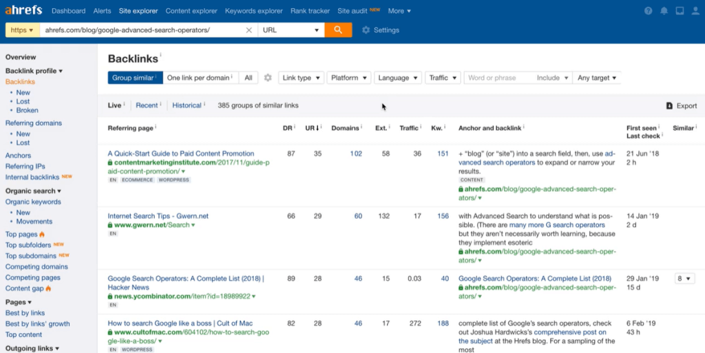Select the Group similar mode
This screenshot has width=705, height=353.
tap(135, 78)
